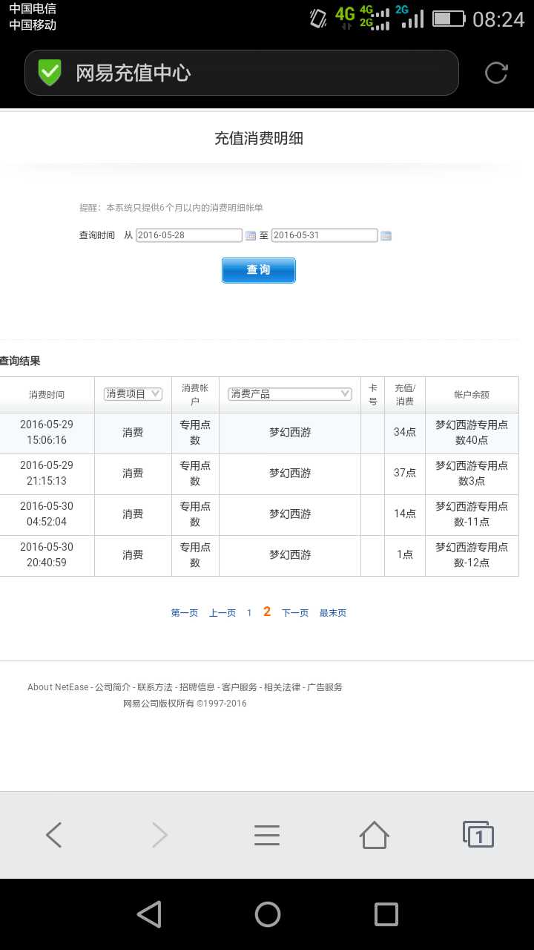Viewport: 534px width, 950px height.
Task: Go back with browser back arrow
Action: [53, 835]
